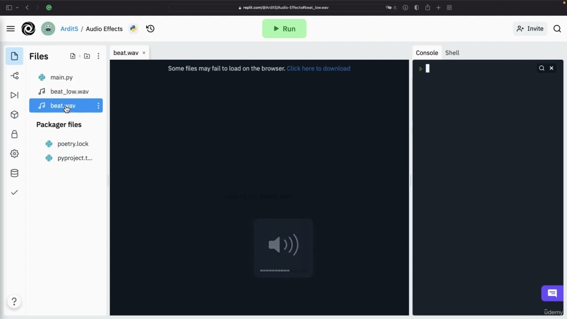Open the Files sidebar panel icon
The image size is (567, 319).
[15, 56]
